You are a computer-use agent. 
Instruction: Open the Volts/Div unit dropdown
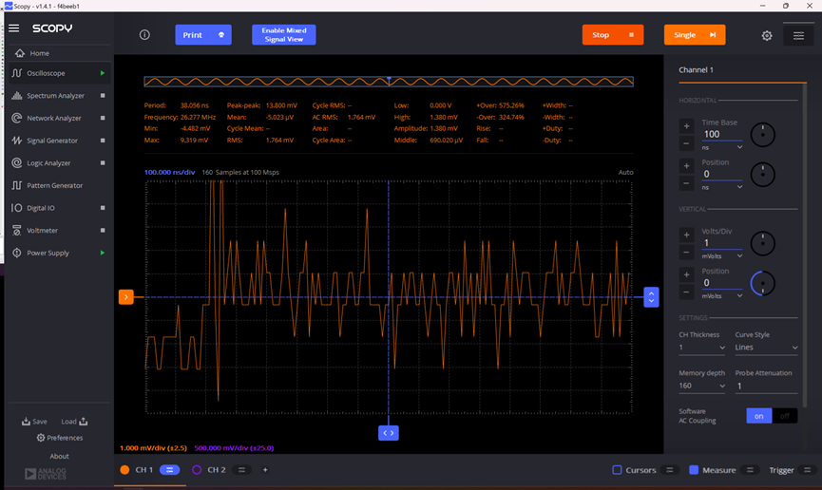[x=722, y=256]
